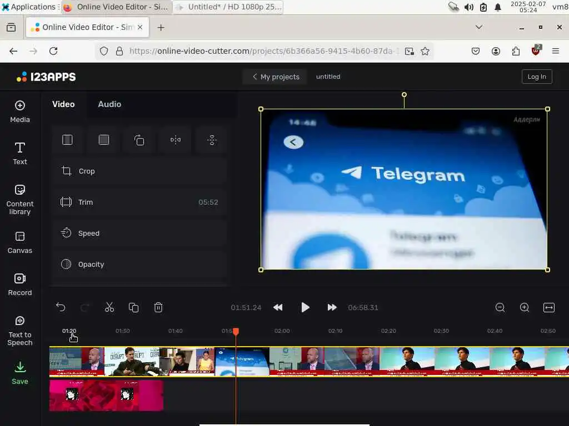
Task: Click the rotate video icon
Action: pyautogui.click(x=139, y=140)
